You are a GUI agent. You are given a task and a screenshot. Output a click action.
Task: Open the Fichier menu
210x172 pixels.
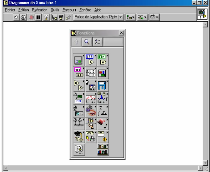[x=10, y=10]
